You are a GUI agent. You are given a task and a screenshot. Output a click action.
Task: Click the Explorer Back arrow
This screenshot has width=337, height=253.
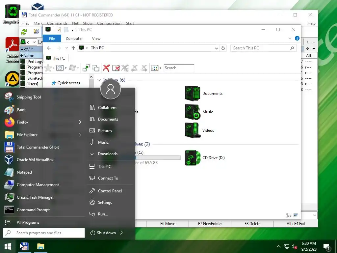click(x=49, y=48)
